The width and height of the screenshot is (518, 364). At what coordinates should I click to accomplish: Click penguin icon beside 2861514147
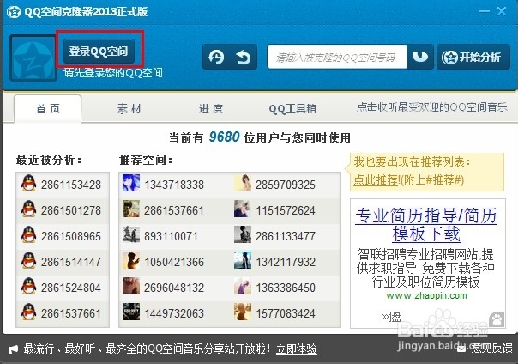pos(29,260)
